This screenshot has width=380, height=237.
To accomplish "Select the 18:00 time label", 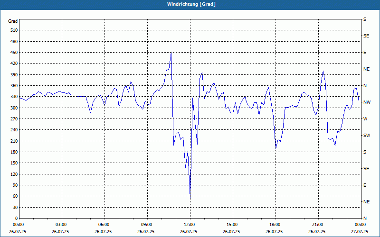I will coord(275,224).
